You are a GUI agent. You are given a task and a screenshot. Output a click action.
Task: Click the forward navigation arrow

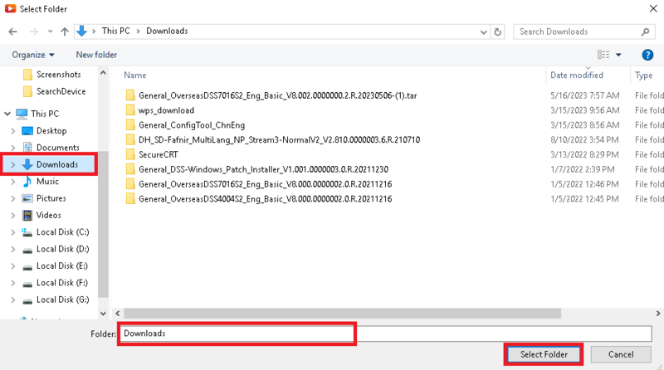[x=33, y=32]
